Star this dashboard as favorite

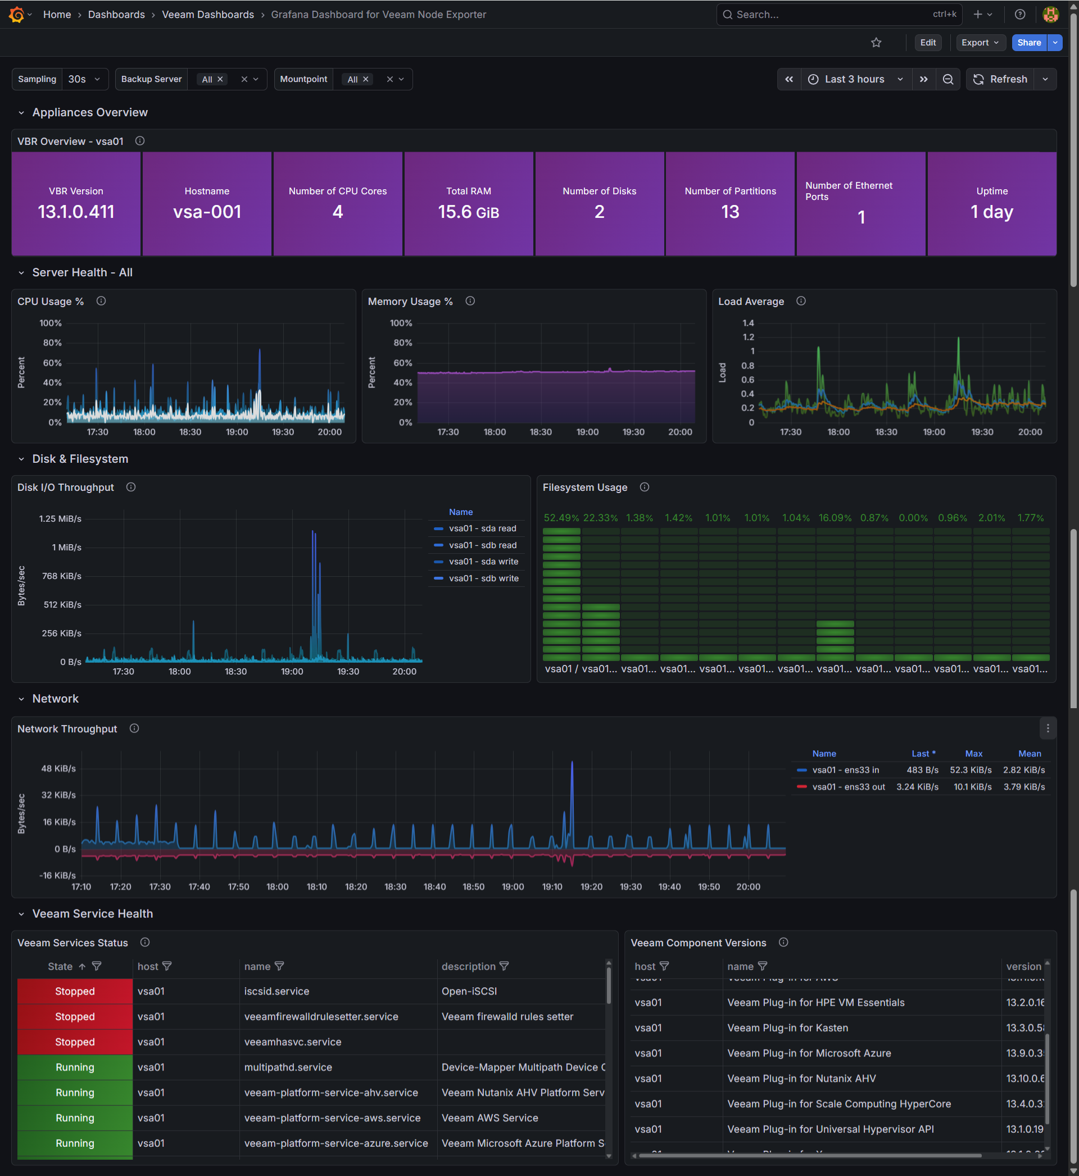click(876, 43)
